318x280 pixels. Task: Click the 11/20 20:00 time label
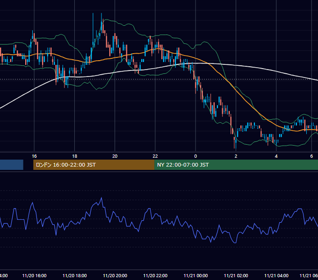point(115,275)
